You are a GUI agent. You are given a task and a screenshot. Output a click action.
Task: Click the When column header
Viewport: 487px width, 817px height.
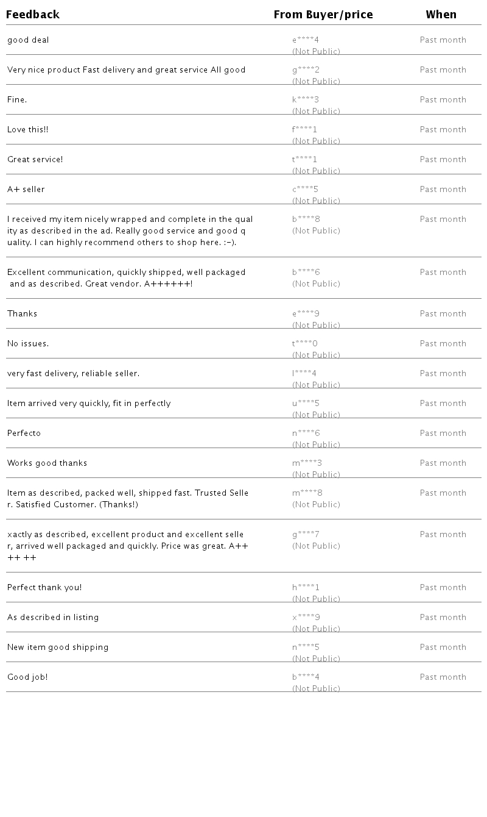[x=441, y=15]
